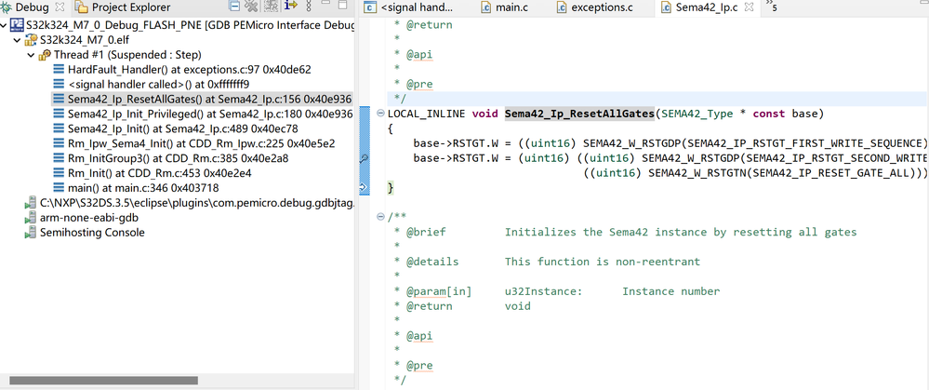Image resolution: width=929 pixels, height=390 pixels.
Task: Click the process icon beside the C:\NXP\S32DS.3.5 plugin path entry
Action: pos(31,203)
